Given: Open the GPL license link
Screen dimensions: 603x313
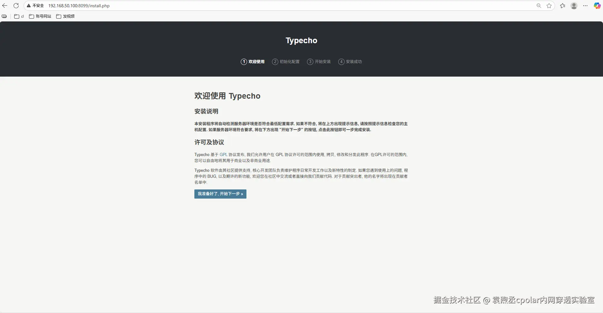Looking at the screenshot, I should coord(223,155).
